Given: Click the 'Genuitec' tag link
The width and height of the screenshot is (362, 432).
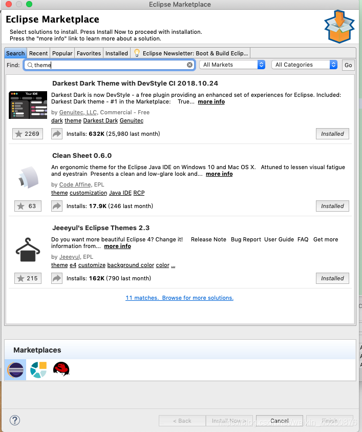Looking at the screenshot, I should pyautogui.click(x=132, y=120).
